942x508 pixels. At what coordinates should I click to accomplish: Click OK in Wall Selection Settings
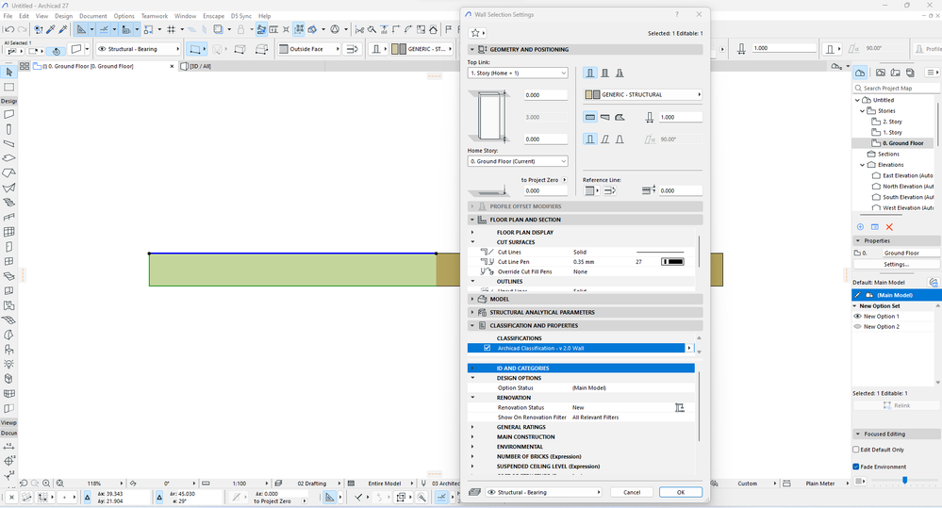point(680,492)
